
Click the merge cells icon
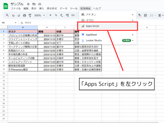(151, 15)
